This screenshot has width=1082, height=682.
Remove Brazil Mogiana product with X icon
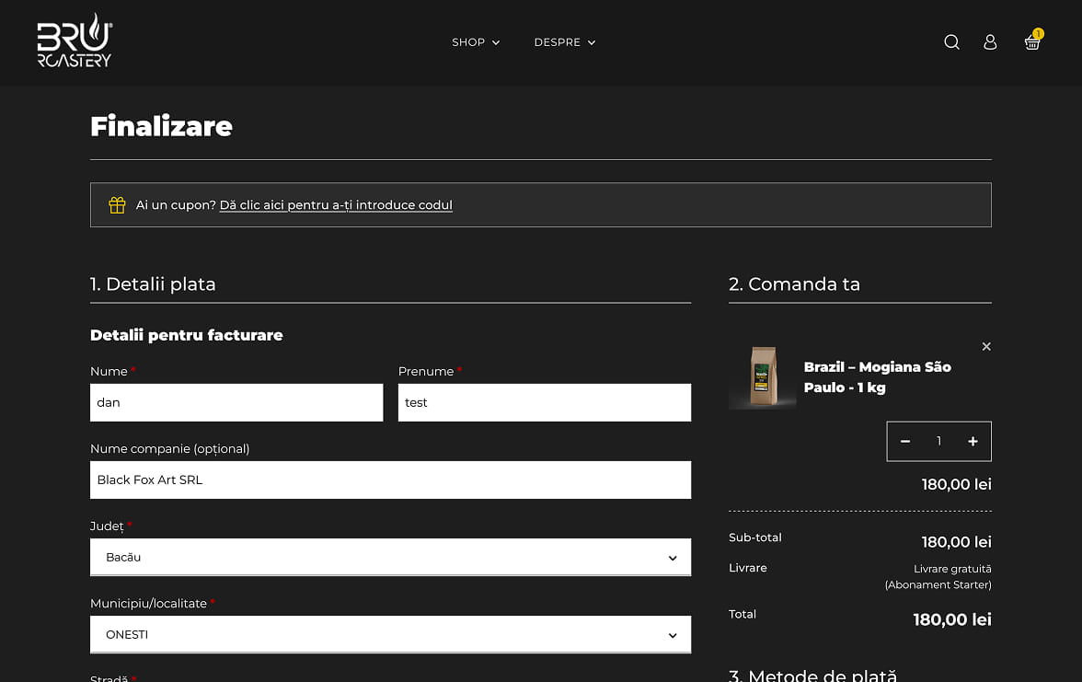tap(986, 347)
